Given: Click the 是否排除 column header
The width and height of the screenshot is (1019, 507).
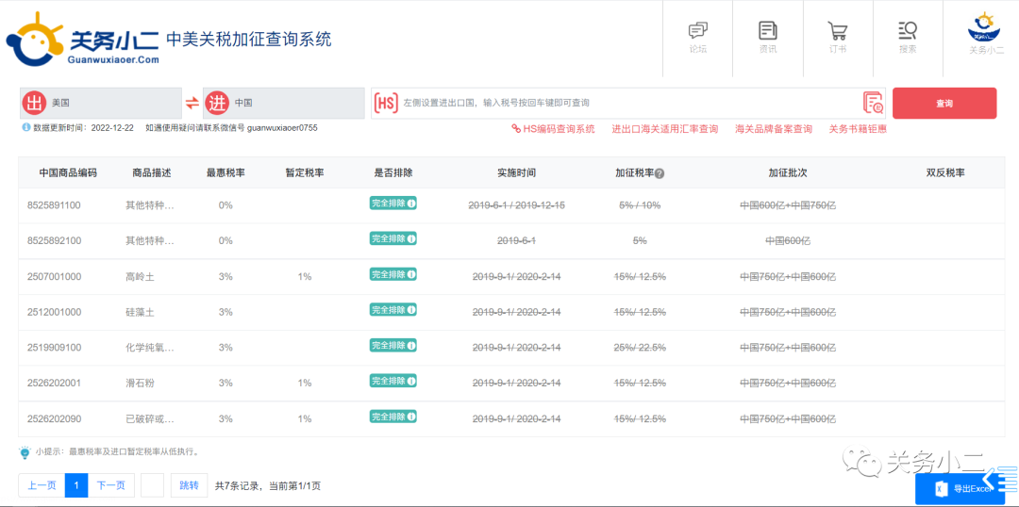Looking at the screenshot, I should click(x=393, y=173).
